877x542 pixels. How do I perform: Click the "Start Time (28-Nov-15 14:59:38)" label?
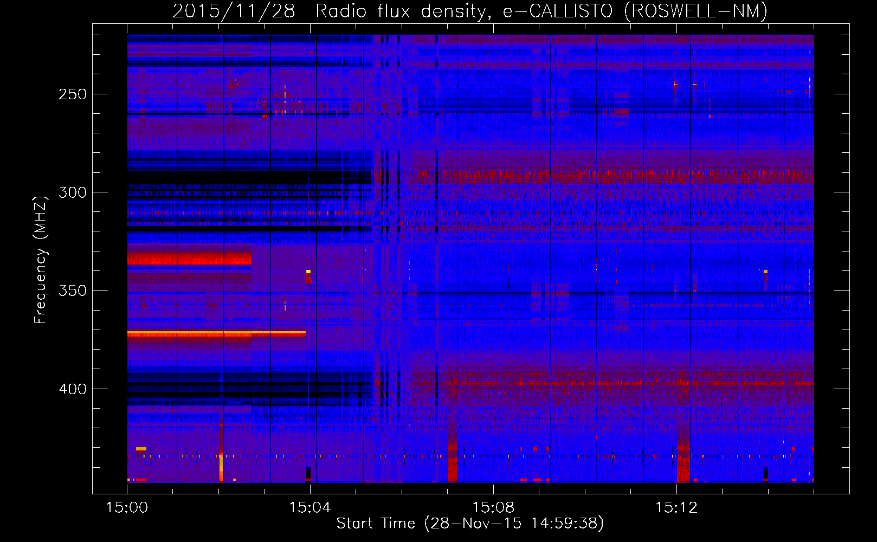click(470, 524)
